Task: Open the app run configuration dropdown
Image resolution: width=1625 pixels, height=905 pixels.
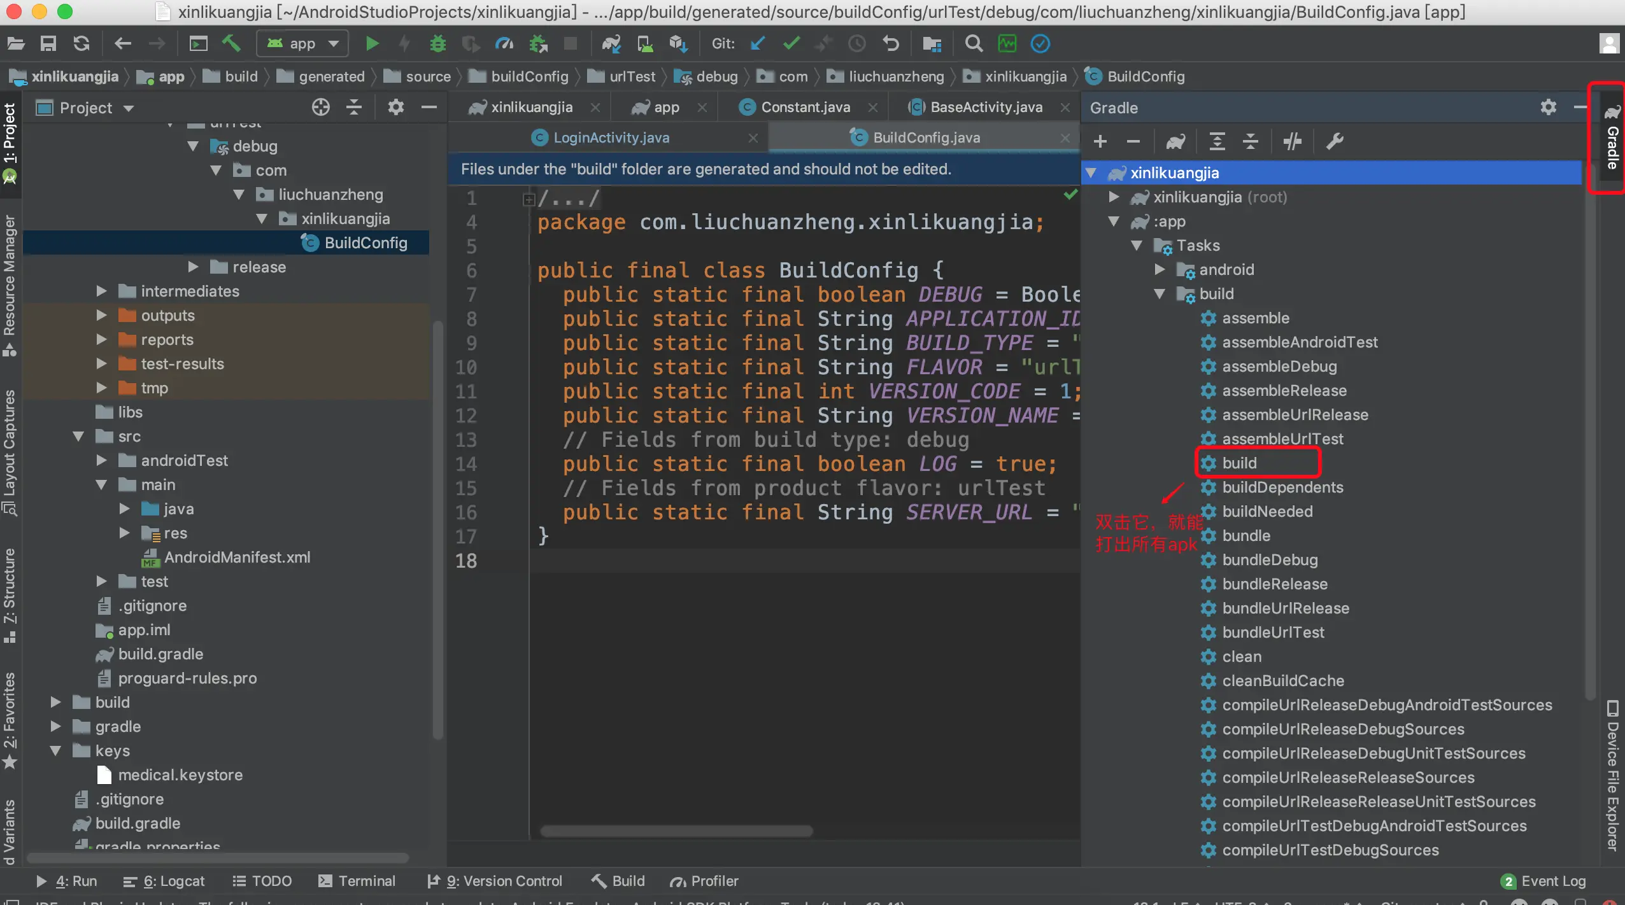Action: pos(303,44)
